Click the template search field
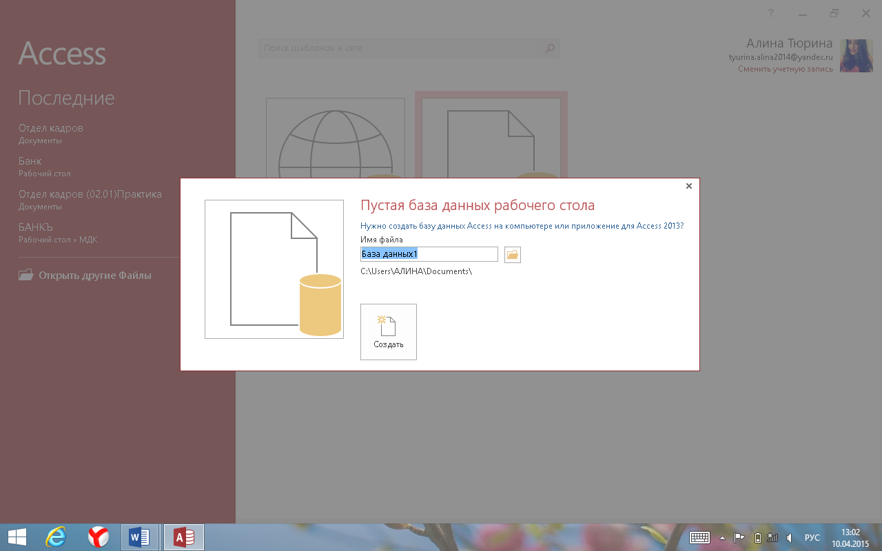This screenshot has width=882, height=551. pos(399,48)
